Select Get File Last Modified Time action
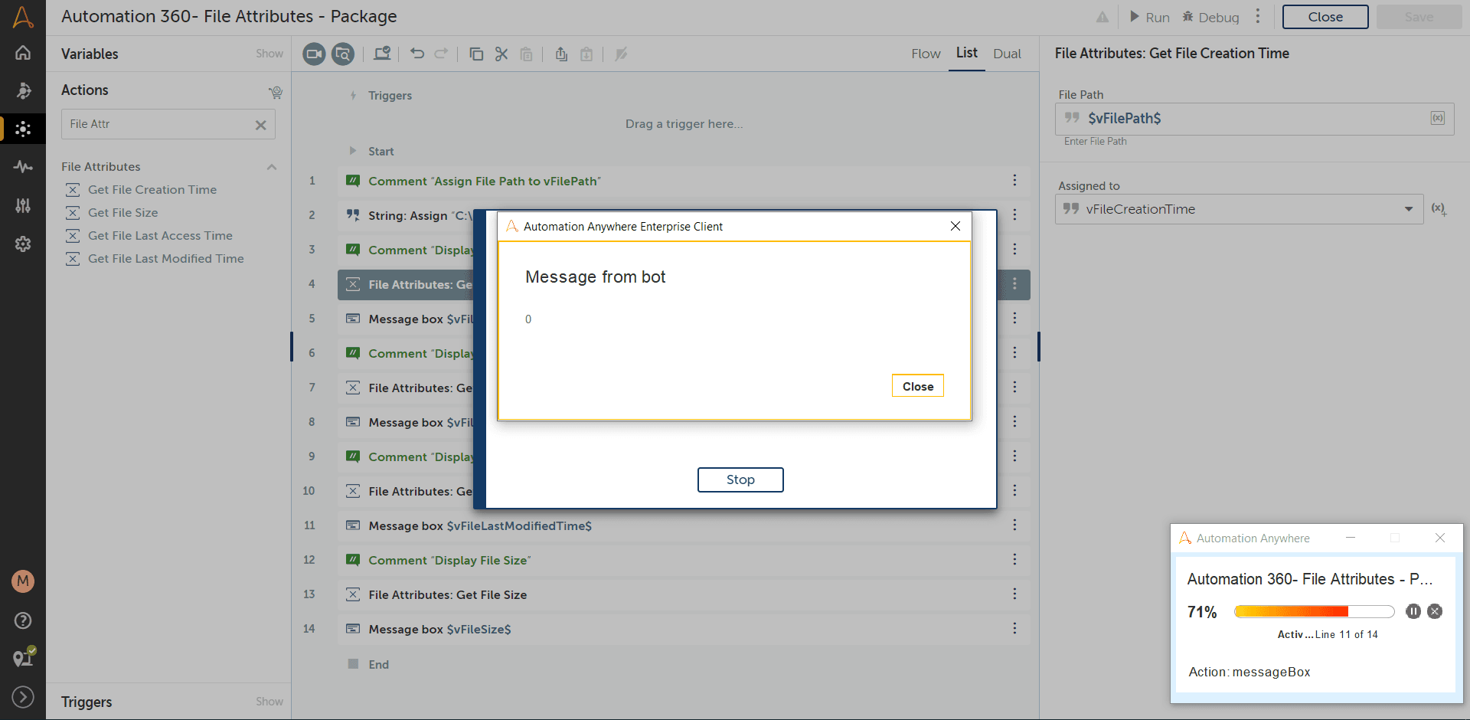Image resolution: width=1470 pixels, height=720 pixels. (166, 259)
